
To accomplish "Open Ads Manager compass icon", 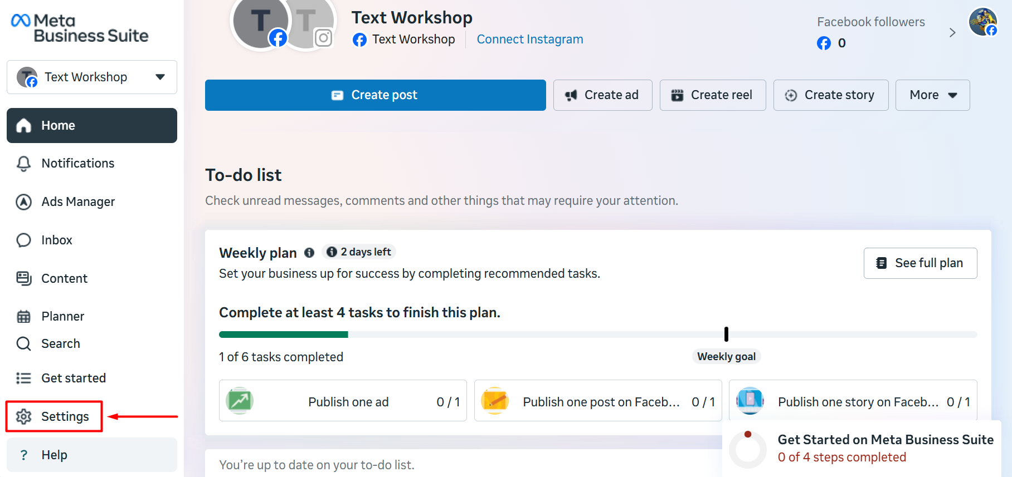I will click(x=23, y=201).
